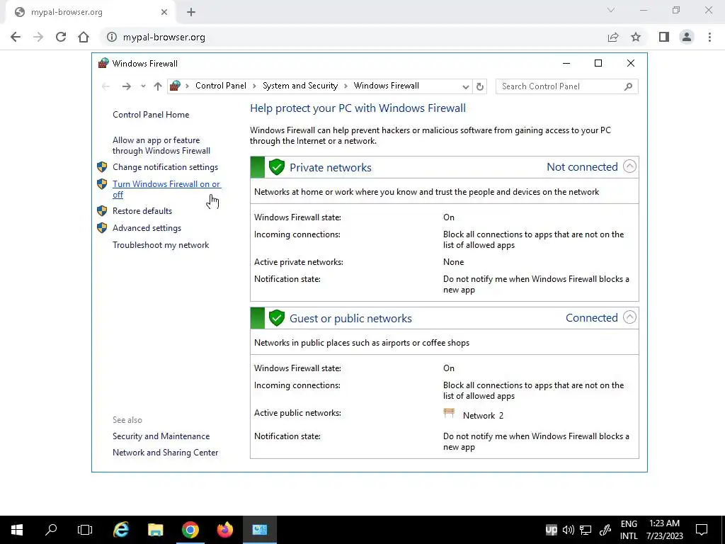Collapse the Private networks section
This screenshot has height=544, width=725.
(x=629, y=166)
